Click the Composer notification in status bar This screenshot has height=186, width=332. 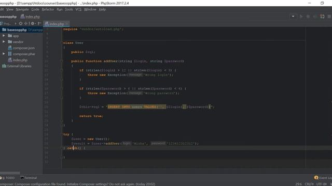pos(77,184)
